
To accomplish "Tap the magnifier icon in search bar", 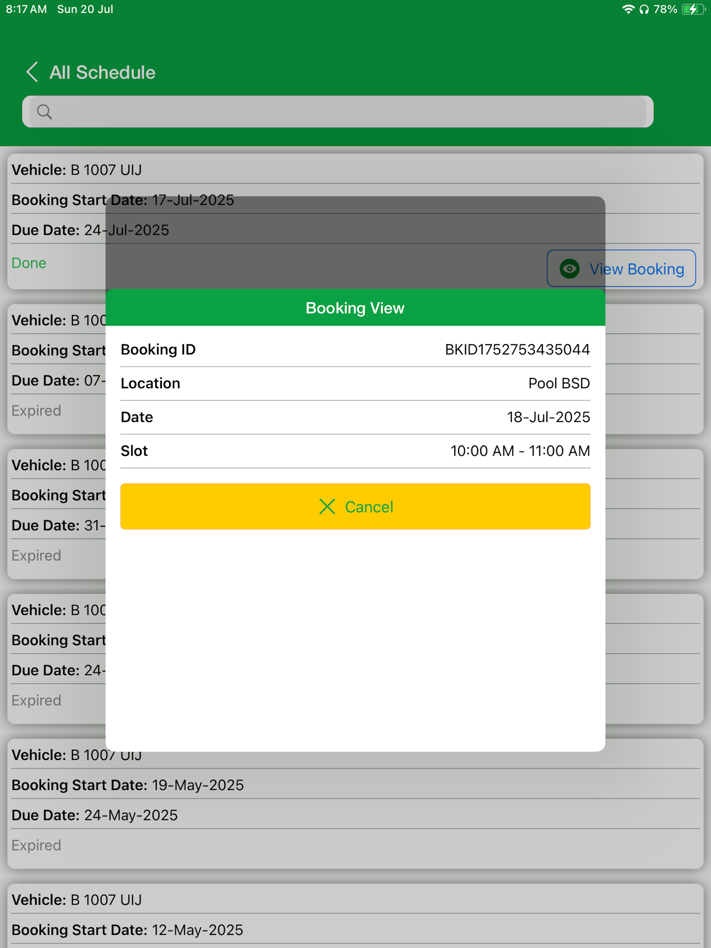I will point(44,112).
